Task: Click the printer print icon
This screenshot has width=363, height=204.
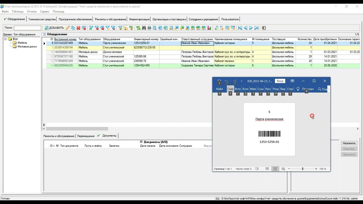Action: [x=149, y=28]
